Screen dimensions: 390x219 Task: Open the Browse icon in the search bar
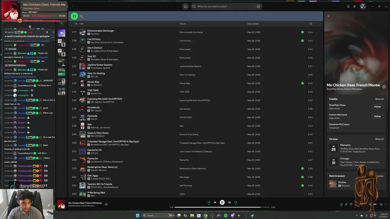258,6
